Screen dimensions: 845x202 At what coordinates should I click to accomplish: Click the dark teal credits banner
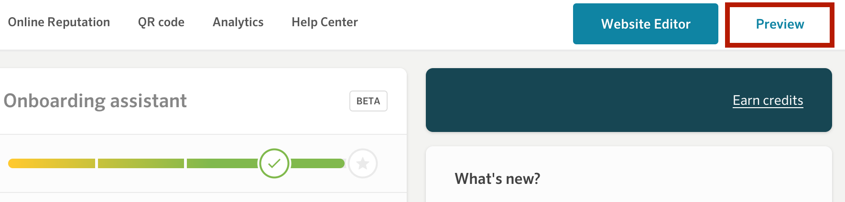coord(629,100)
